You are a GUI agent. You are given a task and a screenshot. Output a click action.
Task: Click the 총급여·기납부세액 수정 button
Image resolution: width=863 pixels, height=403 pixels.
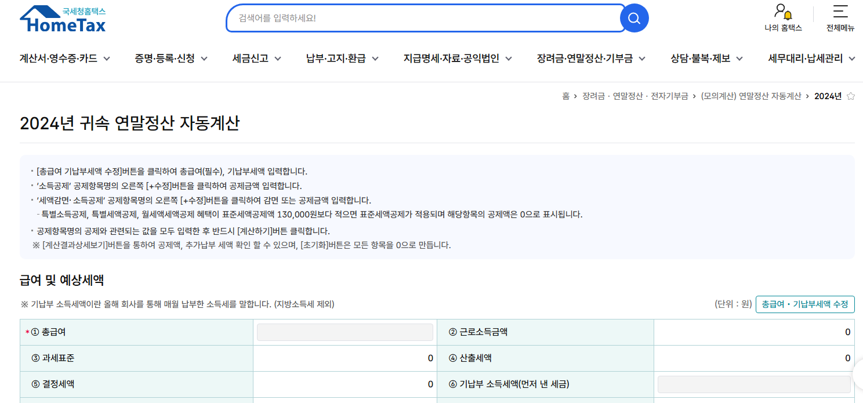pos(805,304)
